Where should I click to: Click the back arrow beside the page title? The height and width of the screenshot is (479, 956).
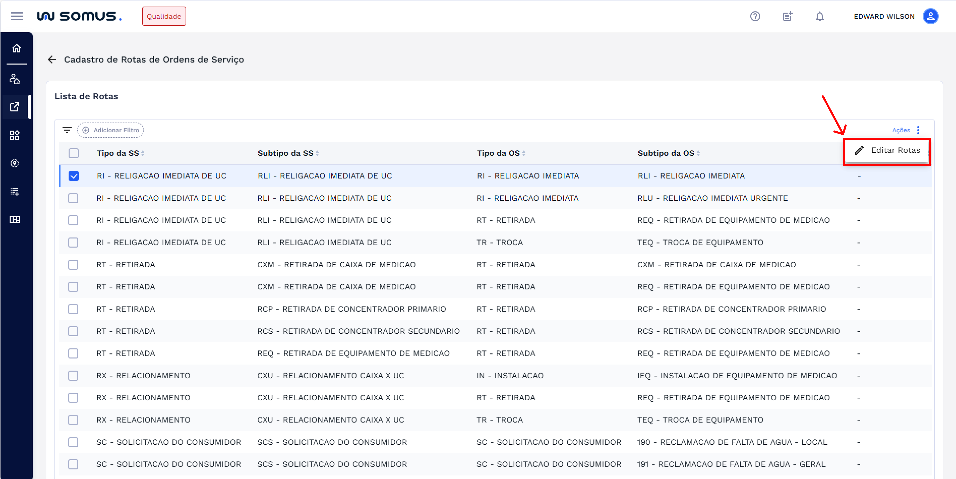(x=52, y=59)
